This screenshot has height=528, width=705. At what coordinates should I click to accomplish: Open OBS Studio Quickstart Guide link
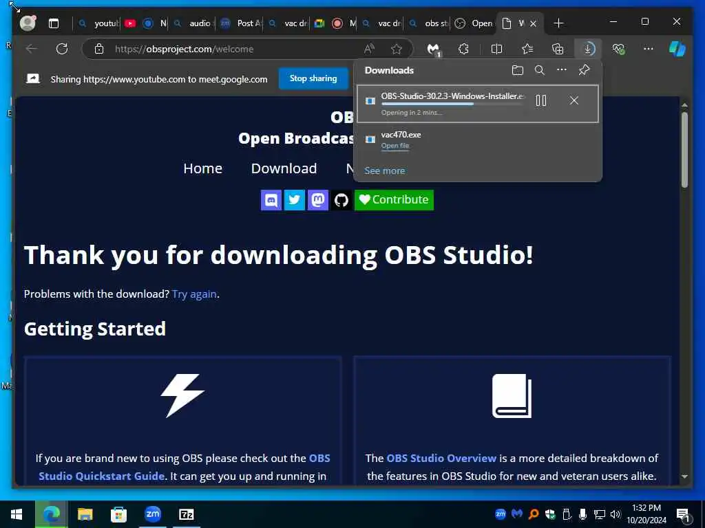pos(185,467)
